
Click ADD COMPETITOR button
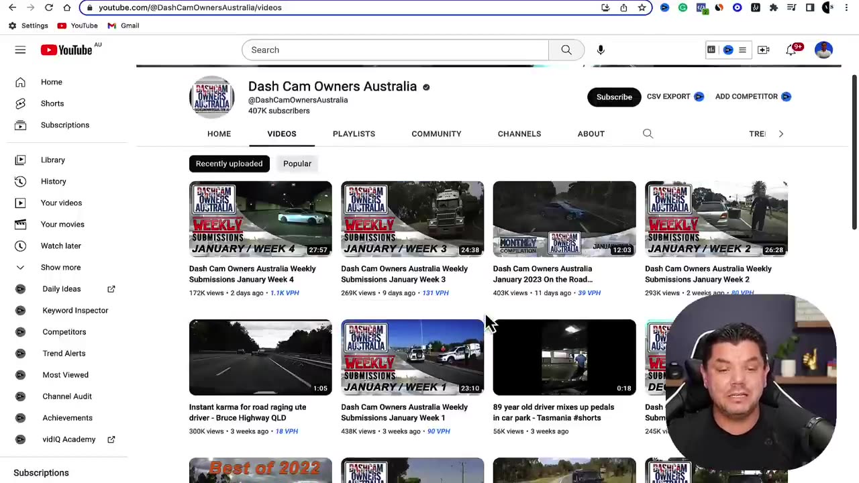(x=753, y=97)
